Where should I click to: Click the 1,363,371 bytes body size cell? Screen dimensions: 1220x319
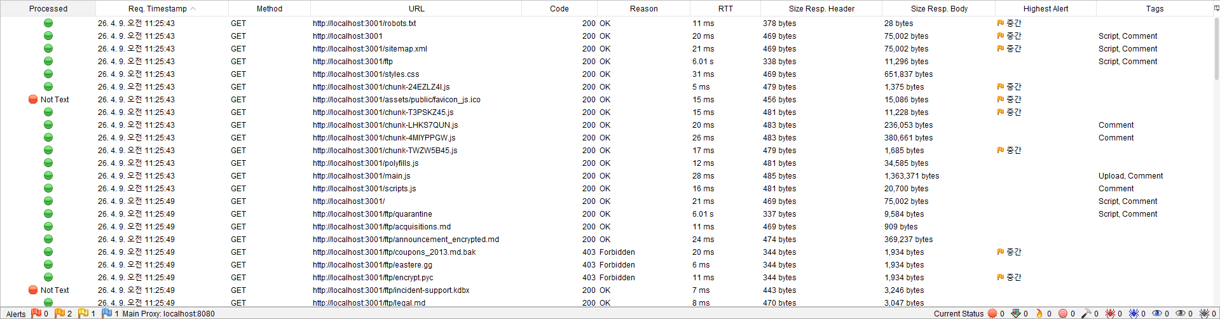pos(912,175)
